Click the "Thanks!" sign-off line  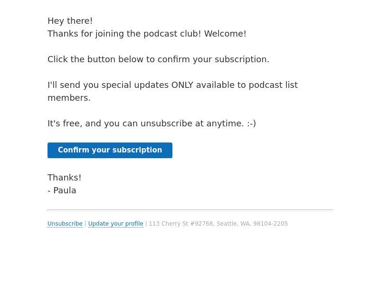(x=65, y=178)
